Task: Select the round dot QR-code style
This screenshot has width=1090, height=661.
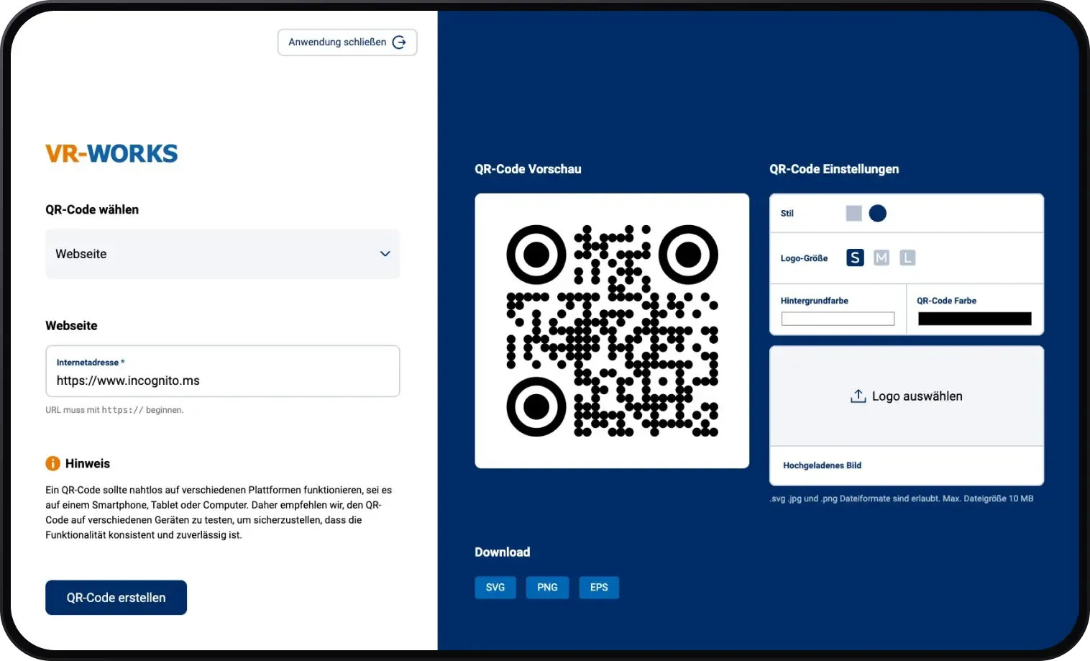Action: 877,213
